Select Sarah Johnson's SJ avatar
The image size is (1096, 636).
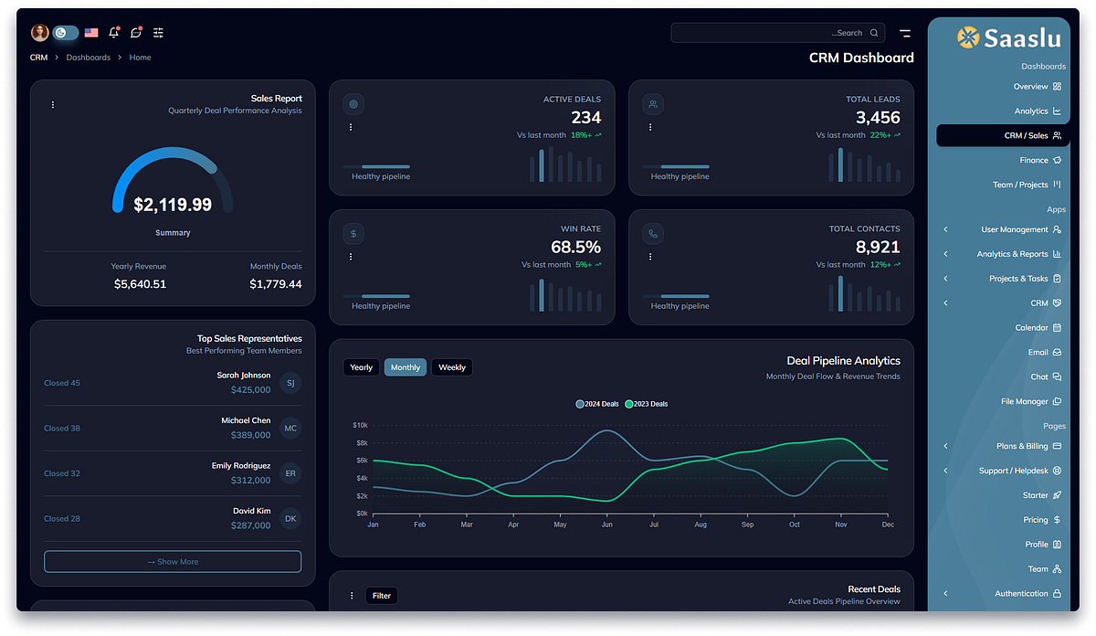[x=290, y=383]
